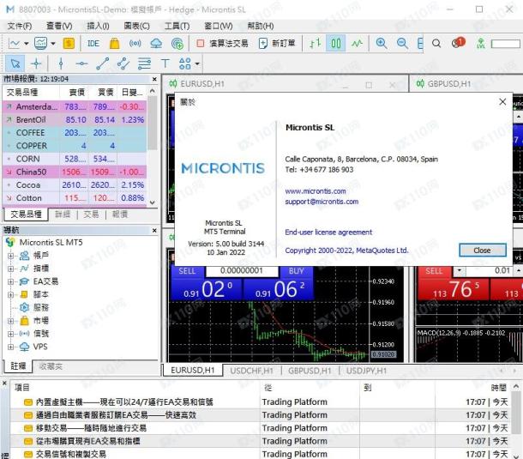Viewport: 523px width, 459px height.
Task: Switch to candlestick chart mode
Action: (x=336, y=44)
